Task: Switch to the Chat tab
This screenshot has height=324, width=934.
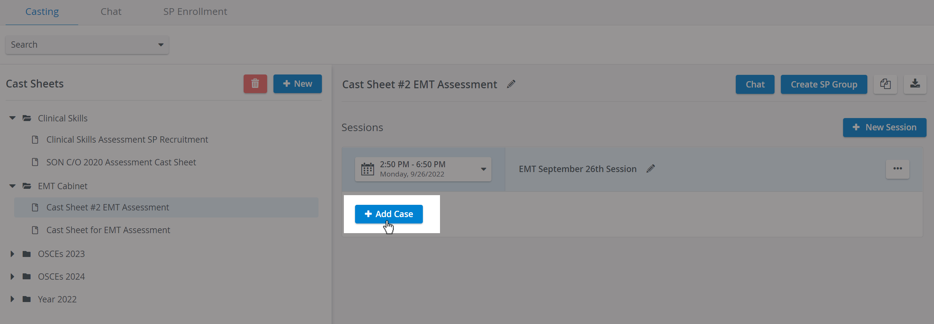Action: click(111, 12)
